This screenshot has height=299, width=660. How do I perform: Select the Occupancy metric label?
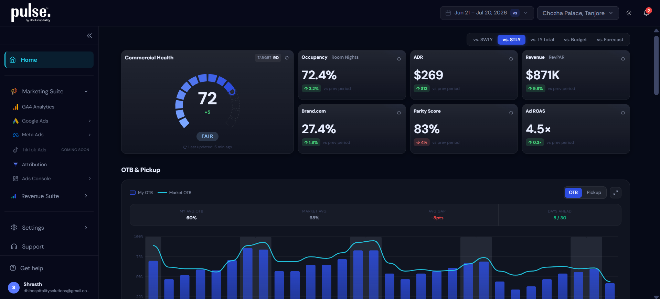click(x=314, y=57)
